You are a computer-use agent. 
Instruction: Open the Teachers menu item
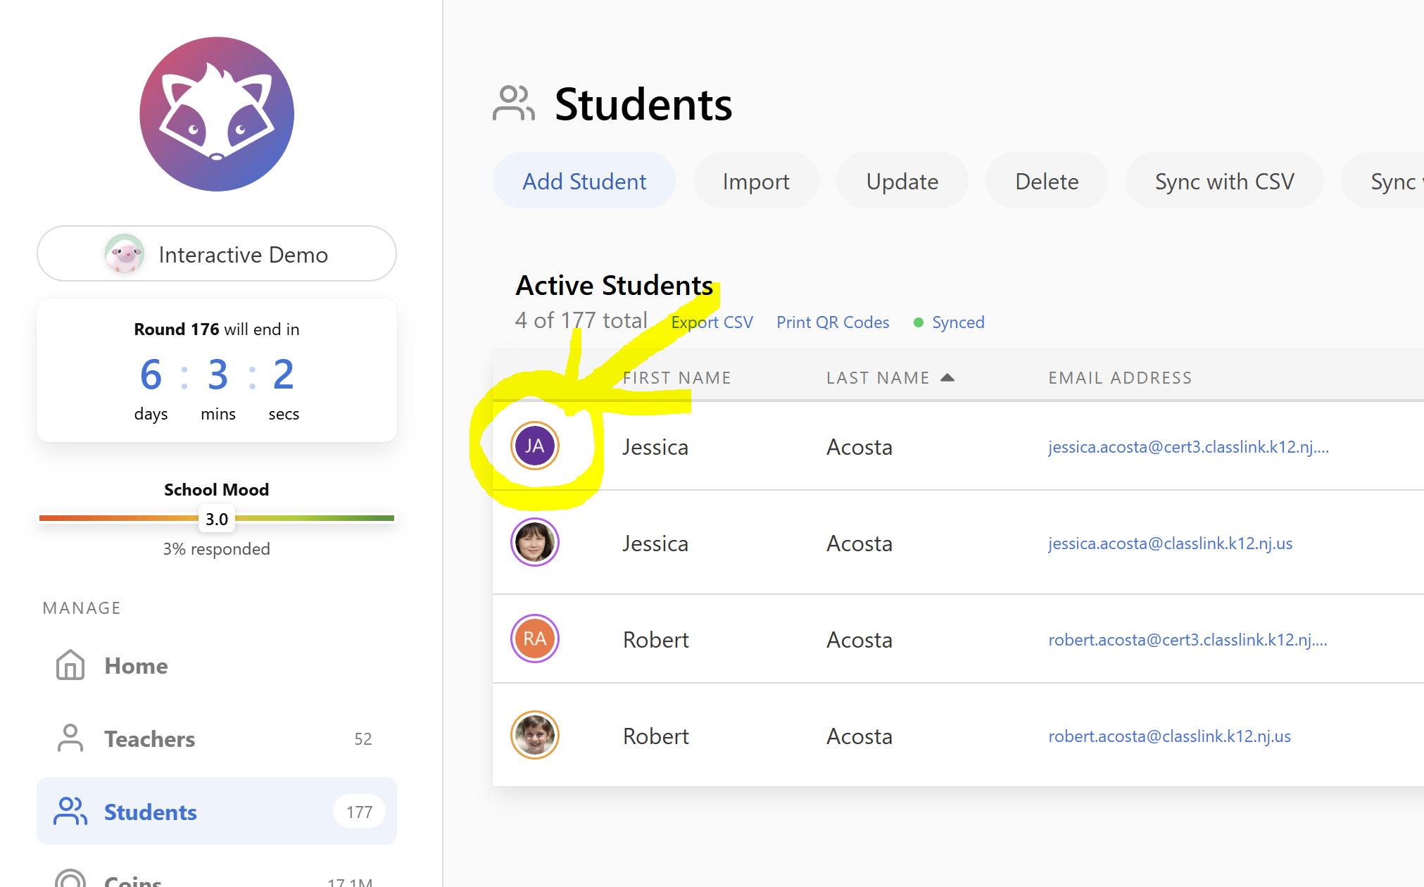pyautogui.click(x=149, y=738)
